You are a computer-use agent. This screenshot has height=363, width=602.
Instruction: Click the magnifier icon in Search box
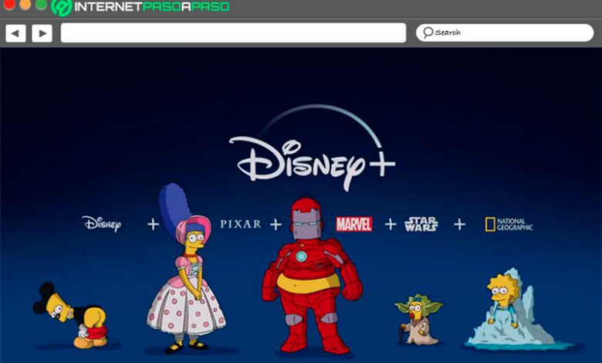[428, 32]
